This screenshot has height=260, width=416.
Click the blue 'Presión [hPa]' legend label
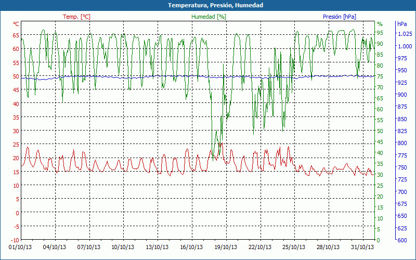pyautogui.click(x=340, y=17)
